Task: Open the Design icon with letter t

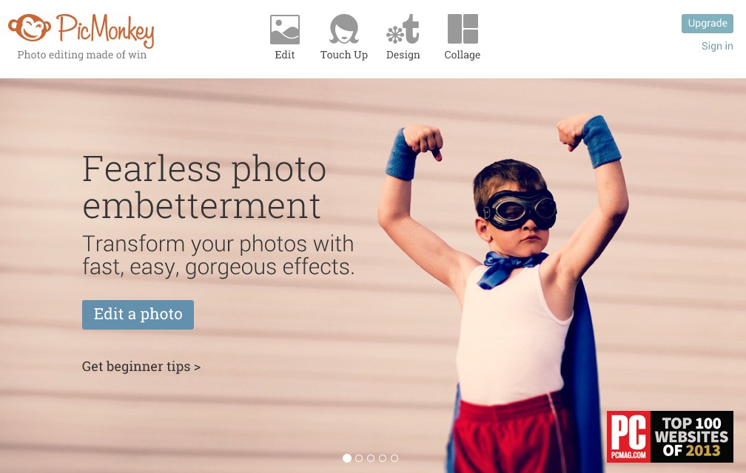Action: click(403, 29)
